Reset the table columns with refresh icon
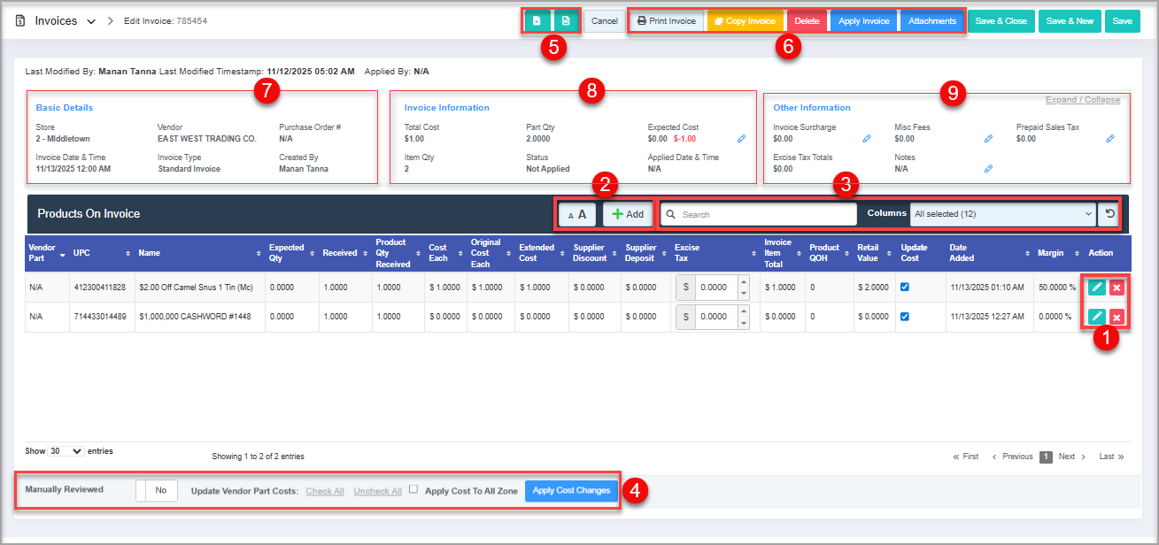Viewport: 1159px width, 545px height. (x=1109, y=213)
